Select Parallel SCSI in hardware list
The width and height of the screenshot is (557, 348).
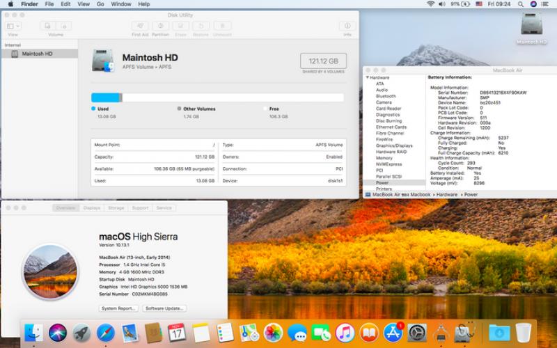(389, 177)
